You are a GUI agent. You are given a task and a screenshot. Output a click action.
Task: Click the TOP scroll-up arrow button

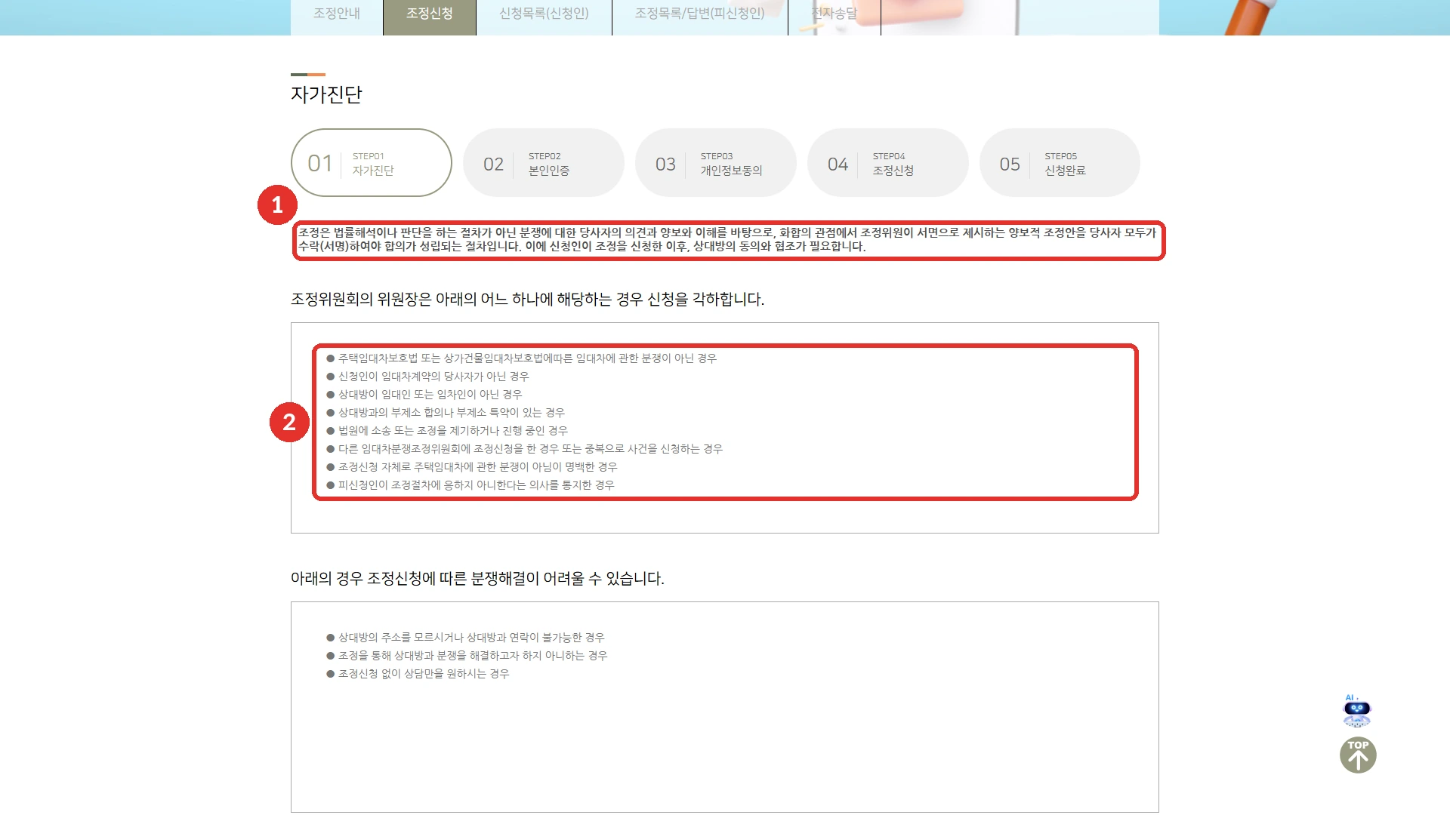point(1358,755)
